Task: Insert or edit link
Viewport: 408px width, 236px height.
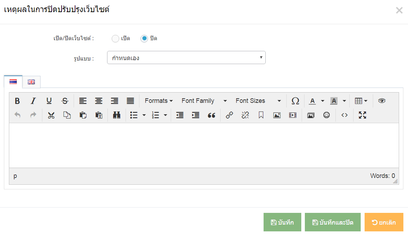Action: tap(229, 115)
